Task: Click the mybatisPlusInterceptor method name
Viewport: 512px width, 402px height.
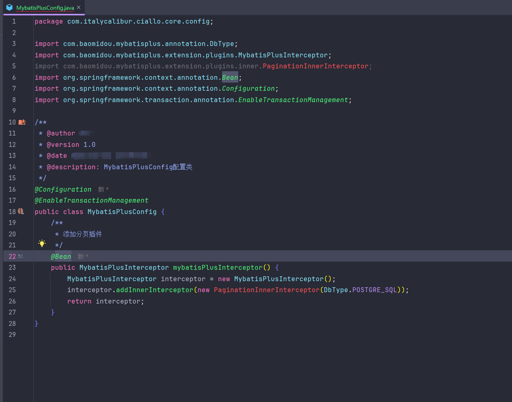Action: (x=218, y=268)
